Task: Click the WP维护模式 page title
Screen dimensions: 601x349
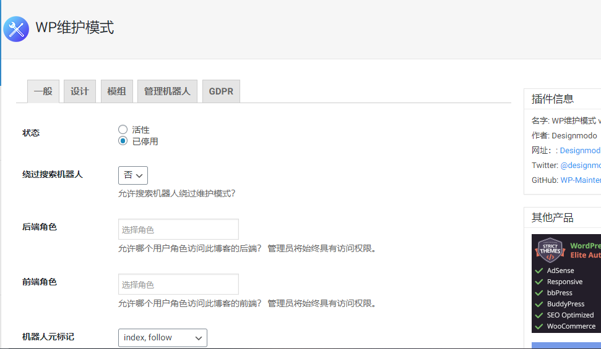Action: [75, 28]
